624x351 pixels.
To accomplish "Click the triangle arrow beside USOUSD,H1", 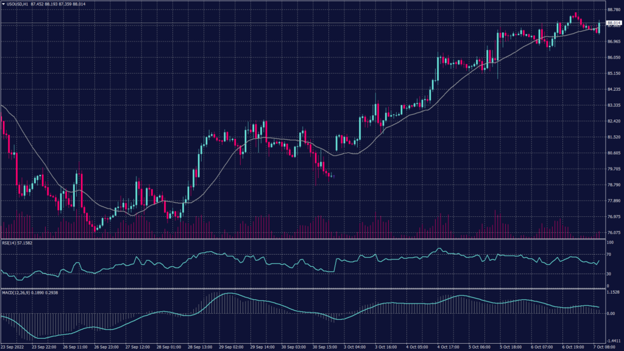I will pos(4,4).
